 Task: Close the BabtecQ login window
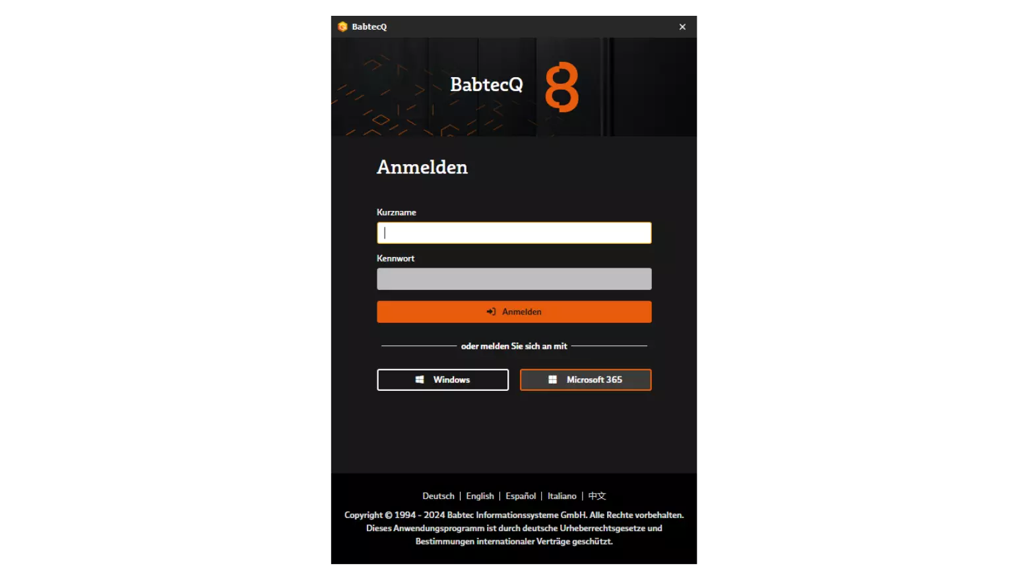(x=682, y=27)
